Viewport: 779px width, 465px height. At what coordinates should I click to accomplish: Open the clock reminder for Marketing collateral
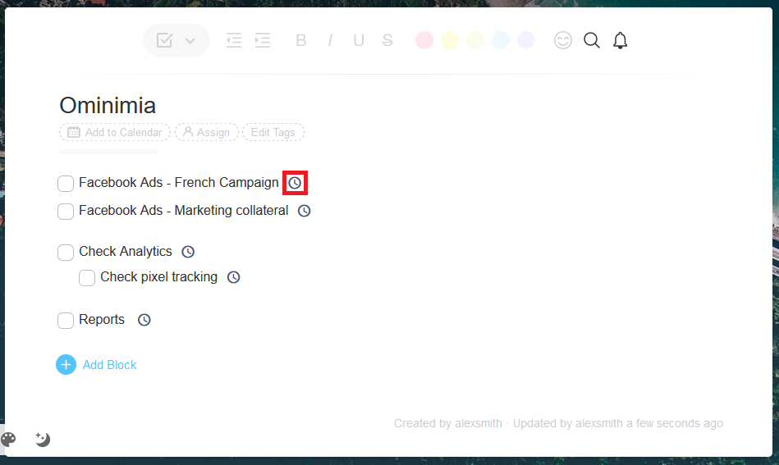[x=304, y=211]
